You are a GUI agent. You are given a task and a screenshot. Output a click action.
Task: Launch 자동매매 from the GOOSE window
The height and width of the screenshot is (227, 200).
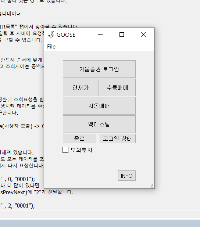pos(99,106)
